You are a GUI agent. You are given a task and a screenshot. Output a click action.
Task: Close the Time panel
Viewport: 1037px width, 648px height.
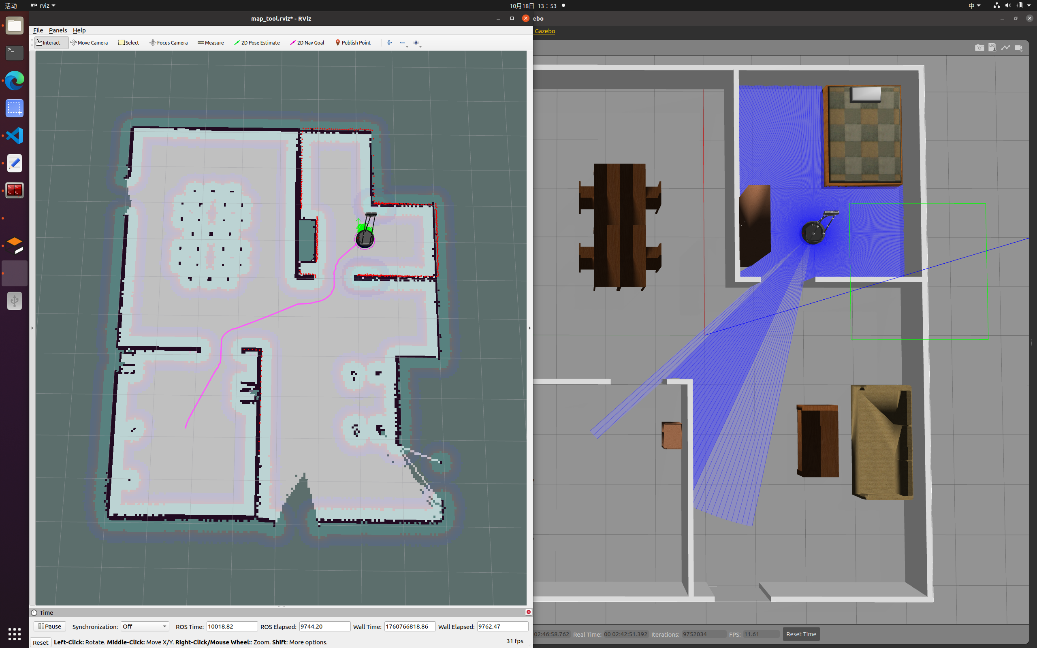click(x=528, y=612)
